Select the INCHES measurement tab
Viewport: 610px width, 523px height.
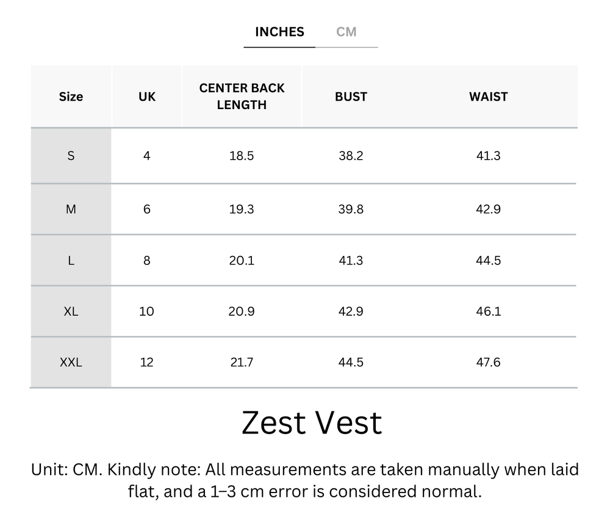click(x=279, y=32)
